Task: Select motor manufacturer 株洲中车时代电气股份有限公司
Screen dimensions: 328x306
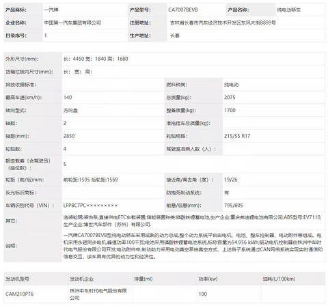Action: [x=98, y=294]
